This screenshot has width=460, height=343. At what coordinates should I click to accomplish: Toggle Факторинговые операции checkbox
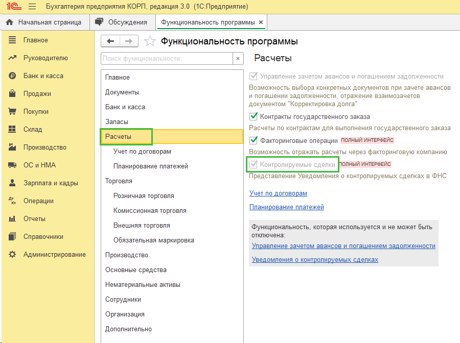[x=253, y=140]
